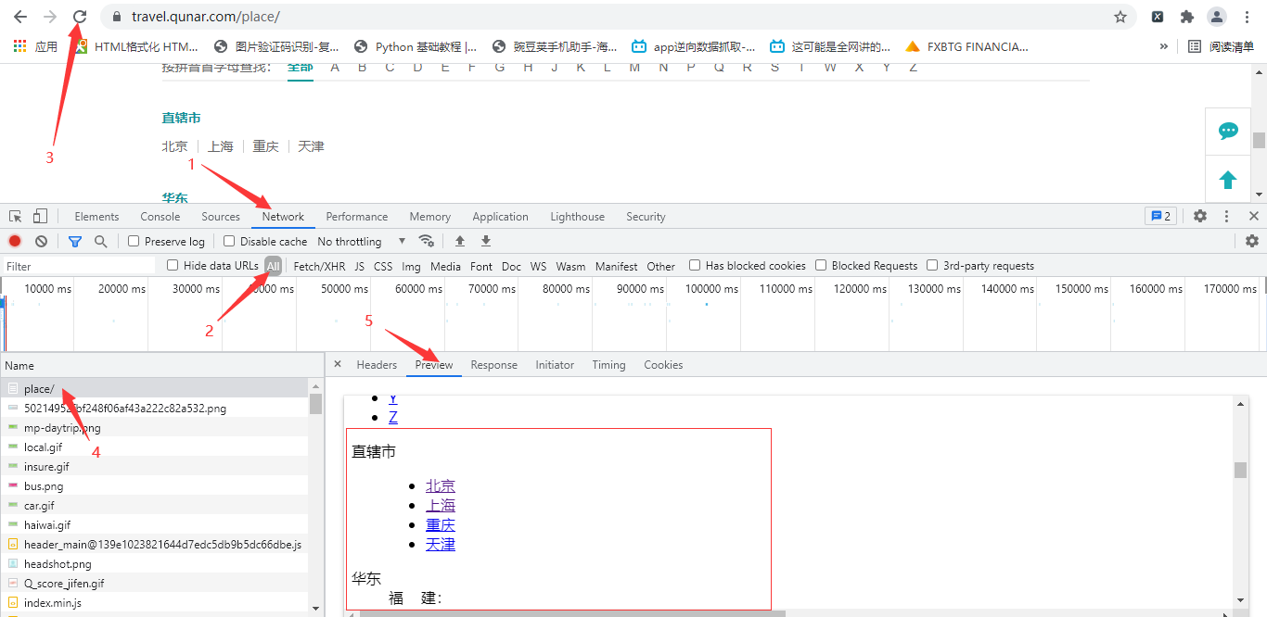Viewport: 1267px width, 617px height.
Task: Open Network panel settings gear
Action: pos(1252,241)
